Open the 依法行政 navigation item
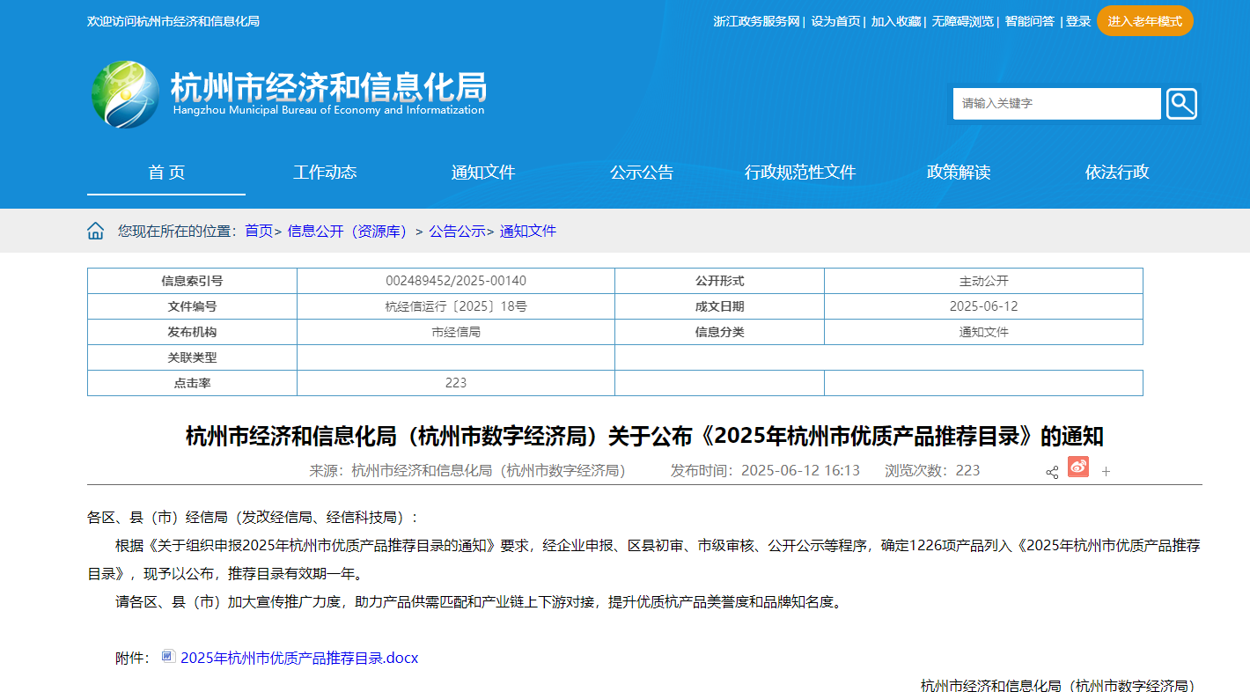Image resolution: width=1250 pixels, height=692 pixels. pos(1117,173)
